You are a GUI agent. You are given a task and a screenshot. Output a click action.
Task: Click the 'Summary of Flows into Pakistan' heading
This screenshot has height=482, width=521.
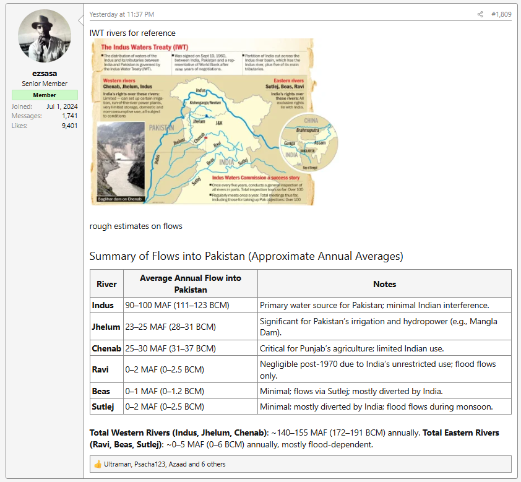pyautogui.click(x=246, y=256)
